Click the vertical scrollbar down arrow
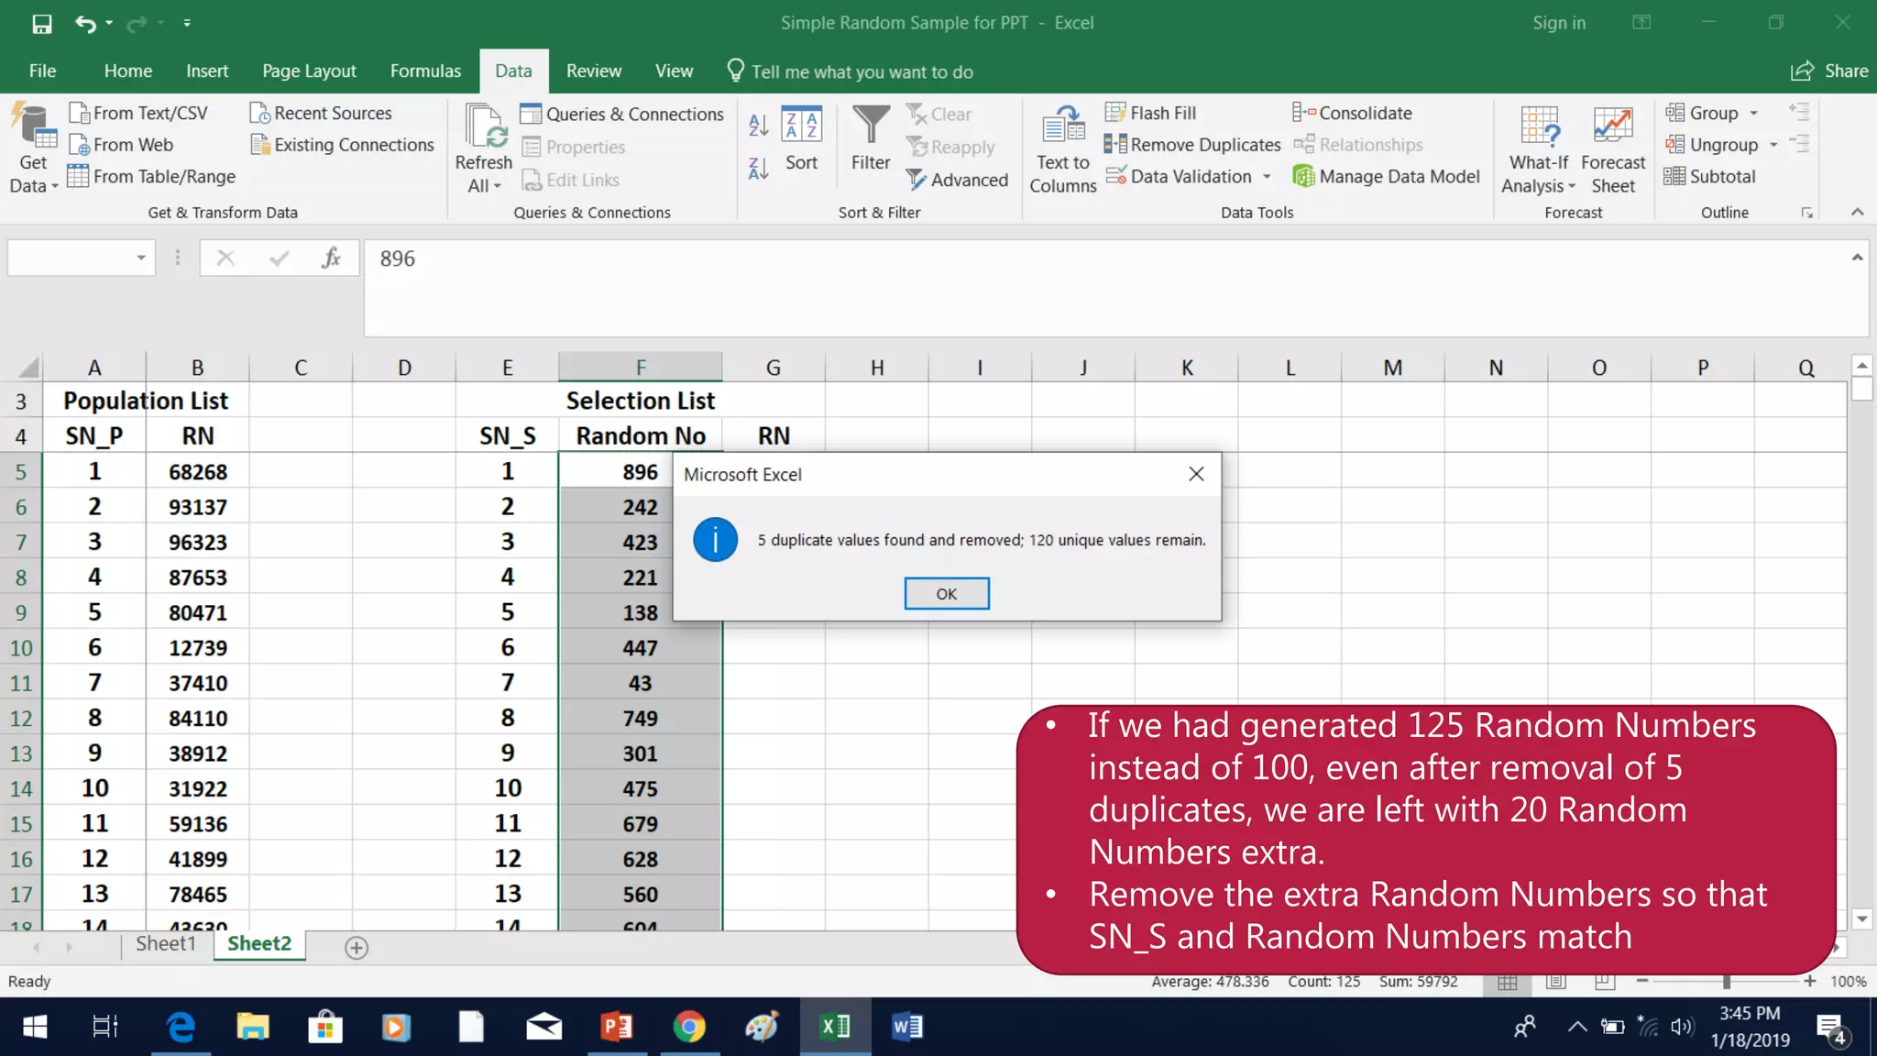The image size is (1877, 1056). click(x=1861, y=918)
